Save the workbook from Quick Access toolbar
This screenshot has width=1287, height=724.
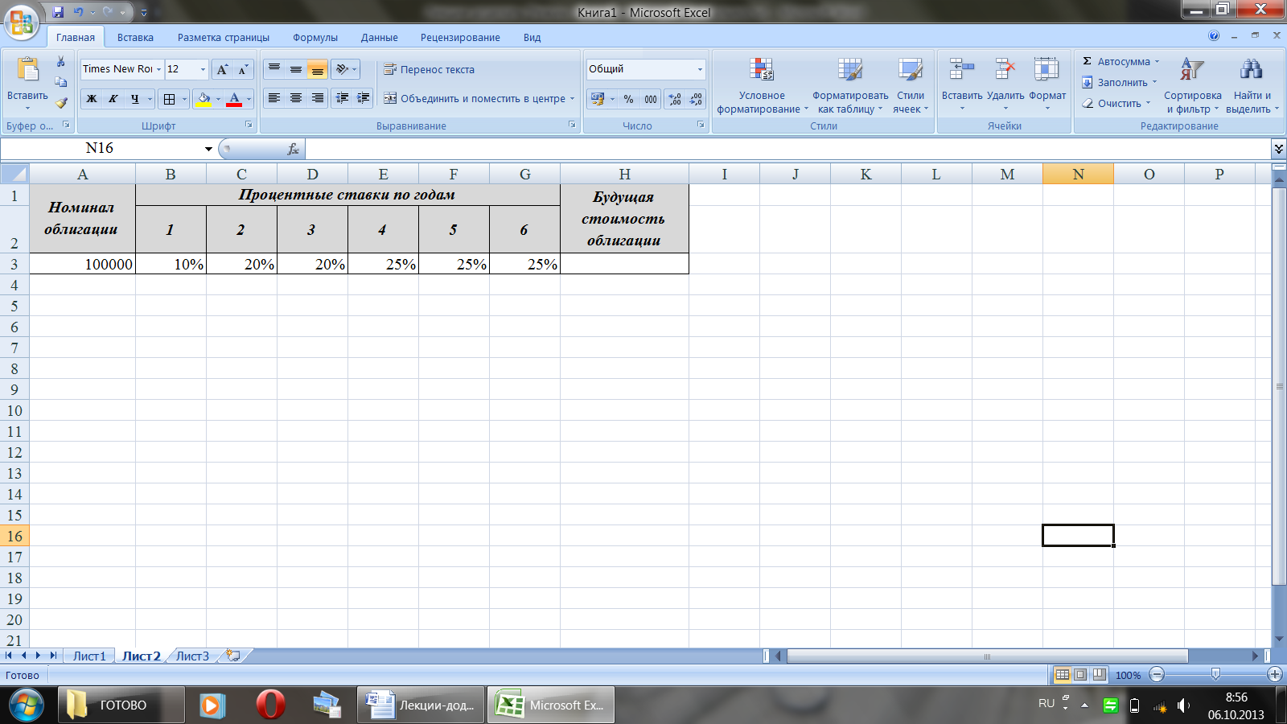58,12
